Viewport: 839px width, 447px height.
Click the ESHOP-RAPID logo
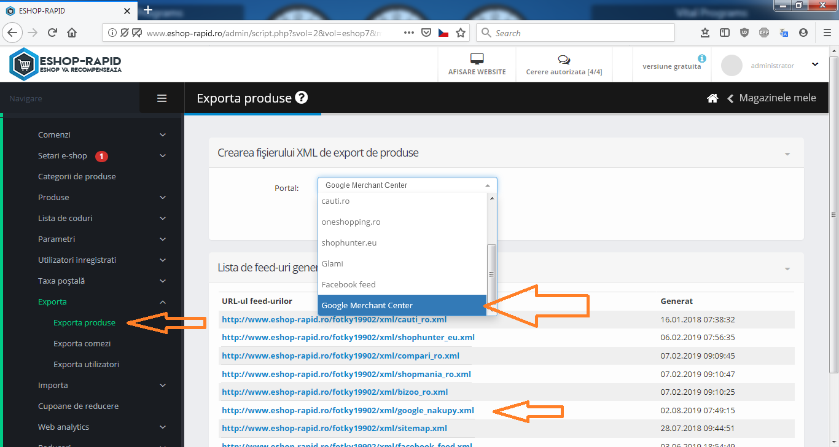66,64
